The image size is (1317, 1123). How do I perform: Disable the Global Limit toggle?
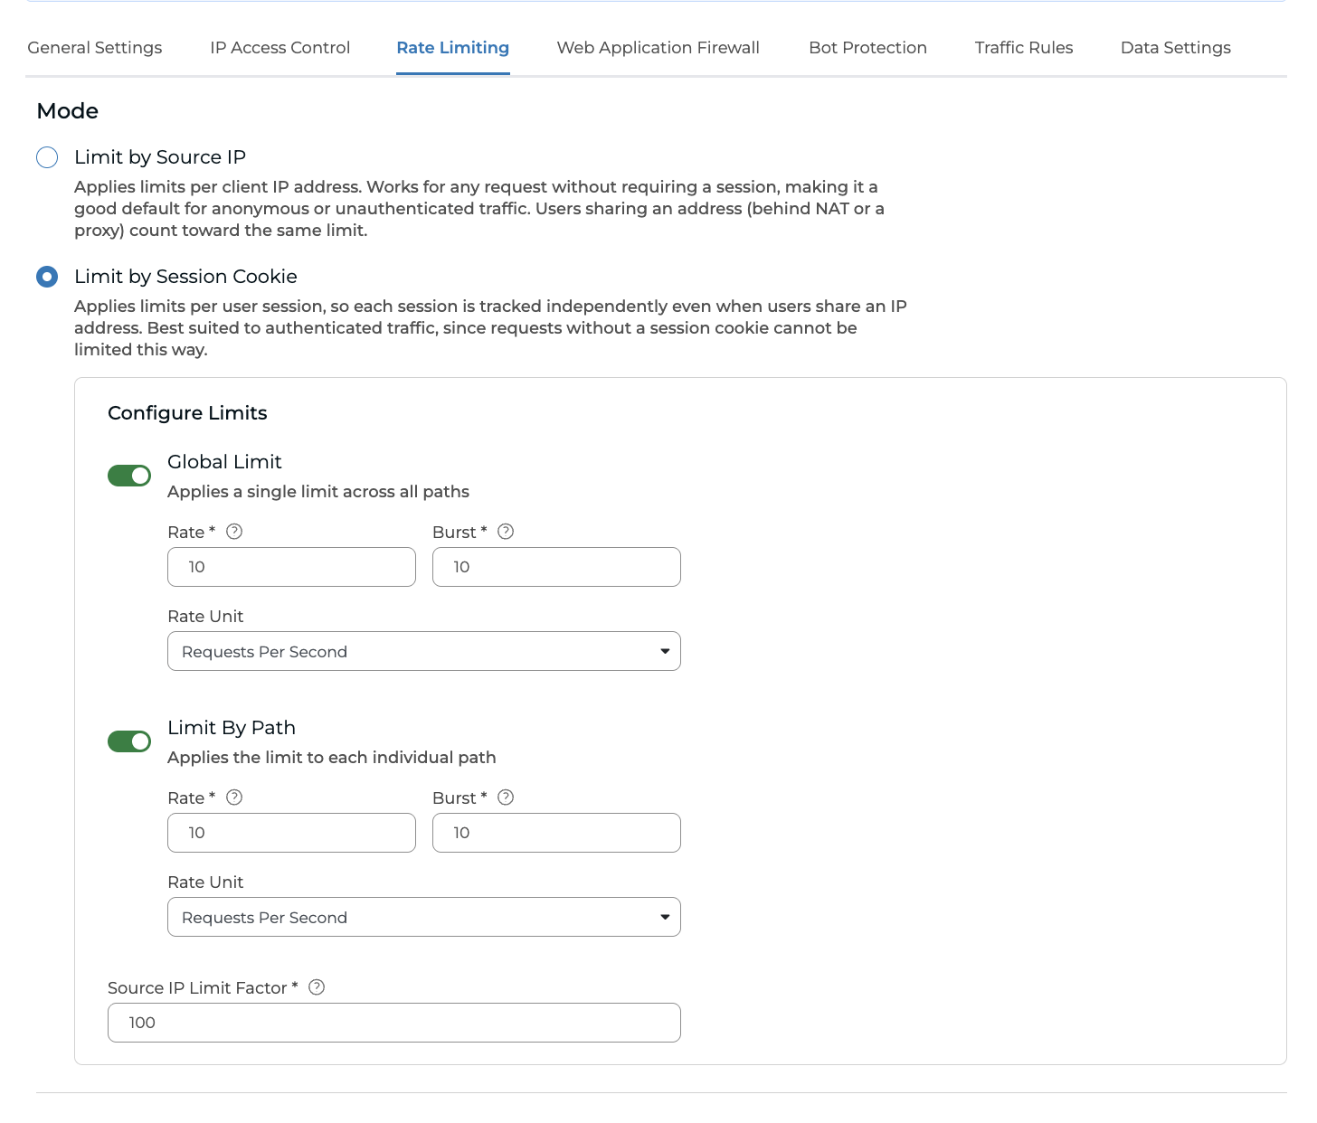(x=129, y=476)
